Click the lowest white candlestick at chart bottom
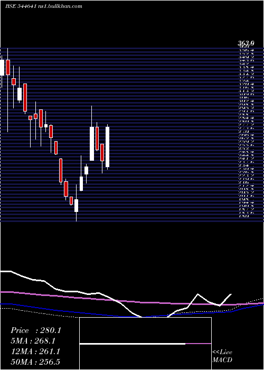264x370 pixels. pos(76,203)
